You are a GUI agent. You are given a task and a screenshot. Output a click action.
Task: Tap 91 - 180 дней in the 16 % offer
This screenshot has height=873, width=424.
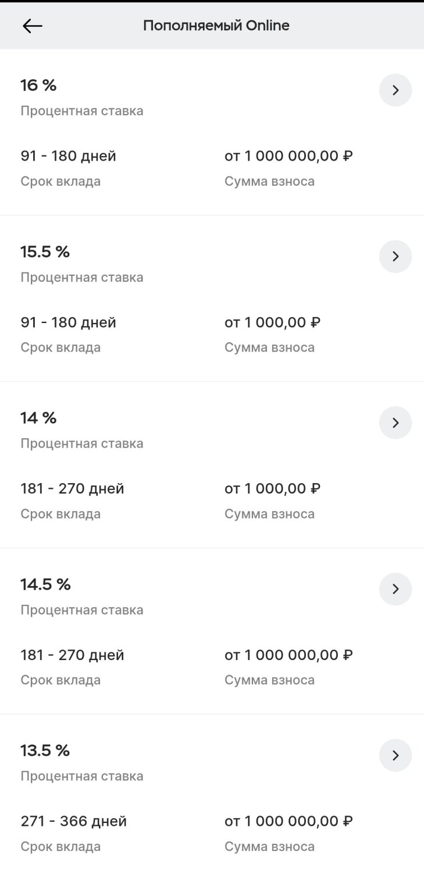click(68, 156)
